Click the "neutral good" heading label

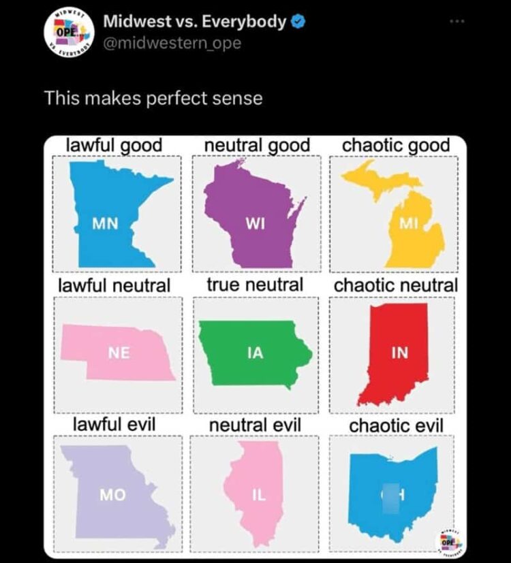click(x=257, y=146)
